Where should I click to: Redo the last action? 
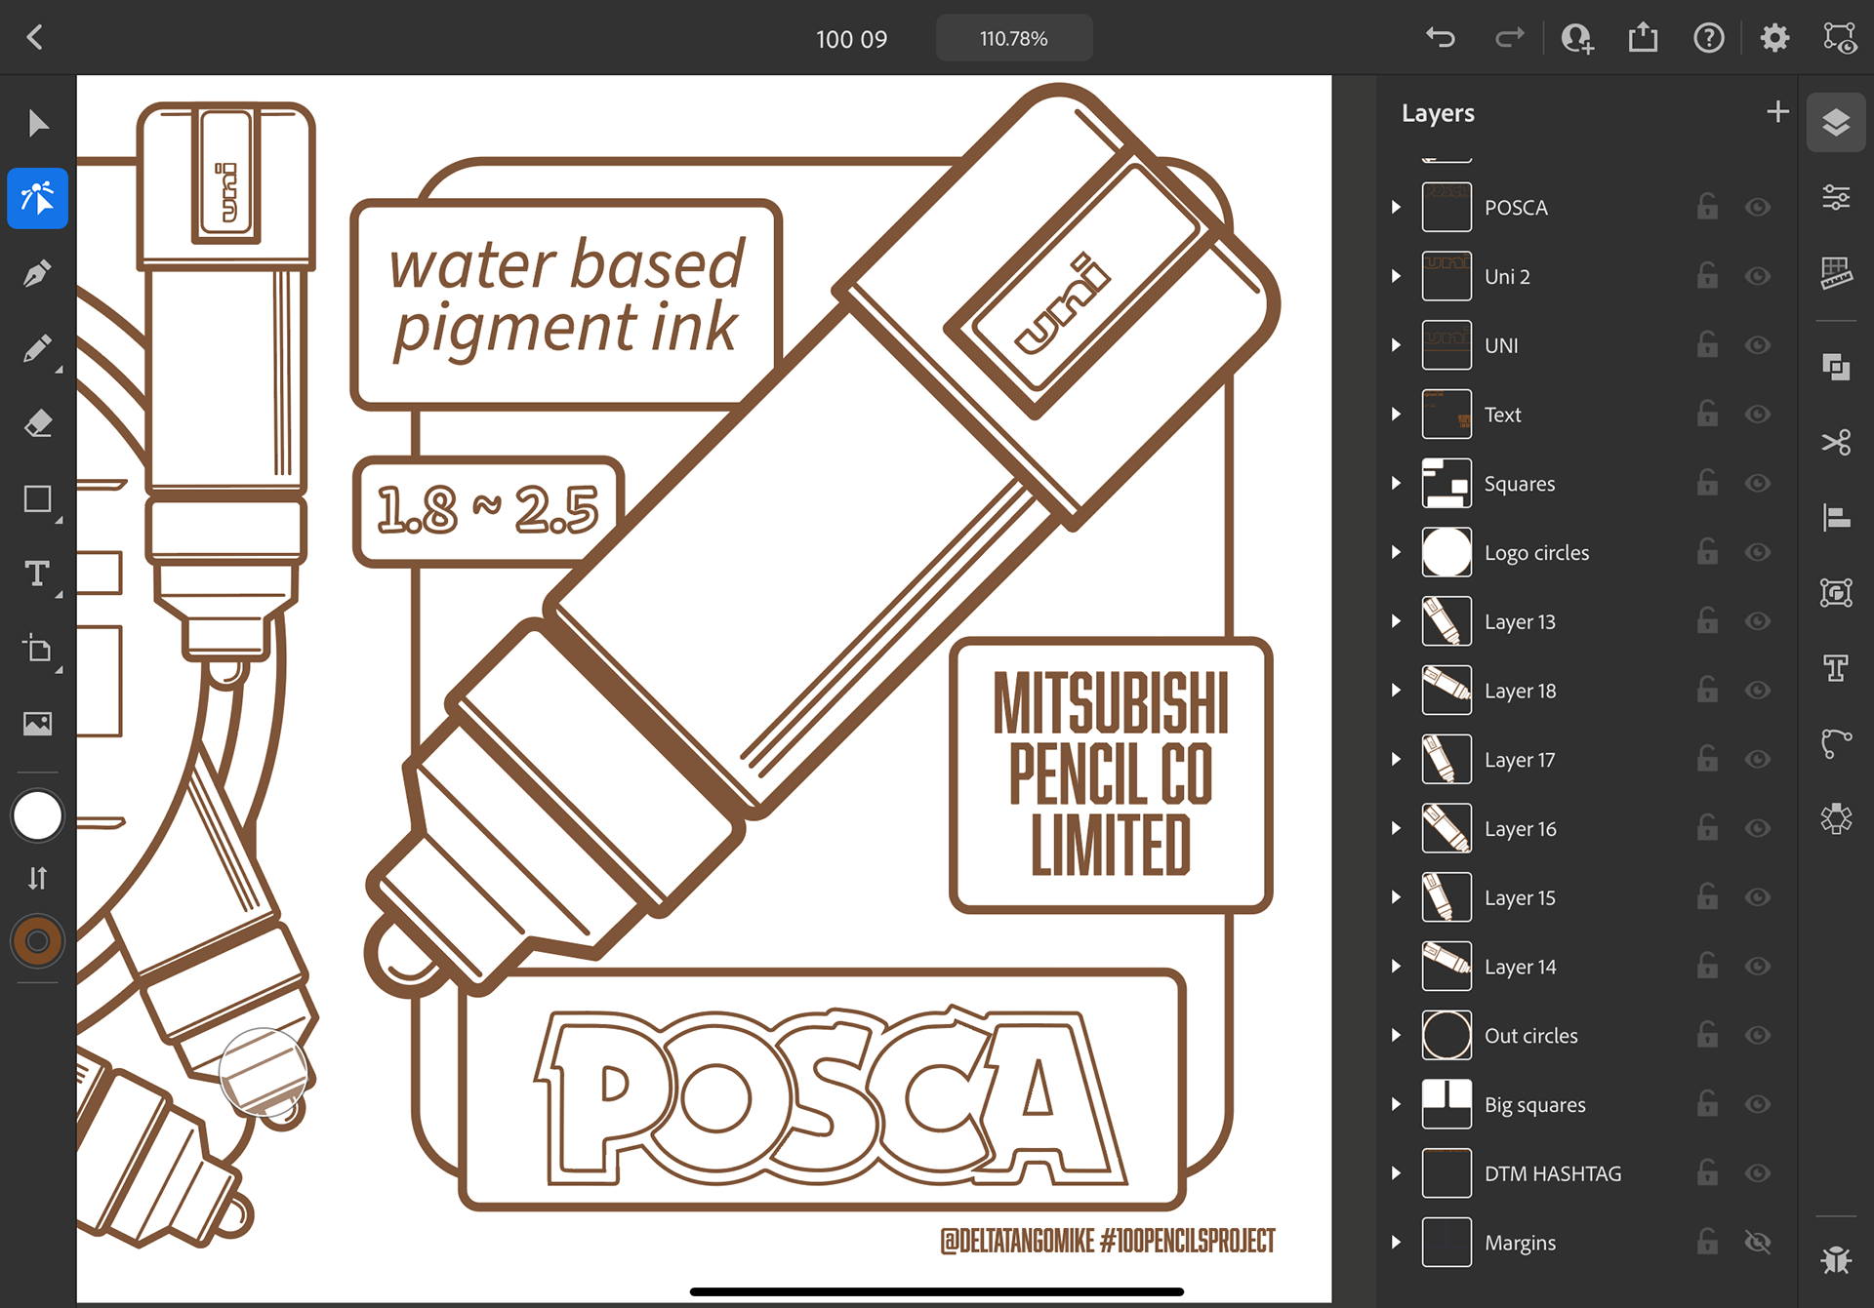pos(1509,38)
